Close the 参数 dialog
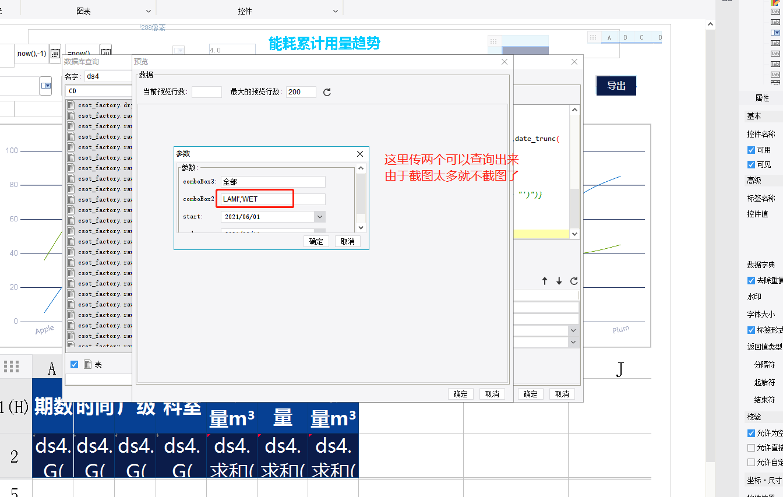Image resolution: width=783 pixels, height=497 pixels. (360, 154)
